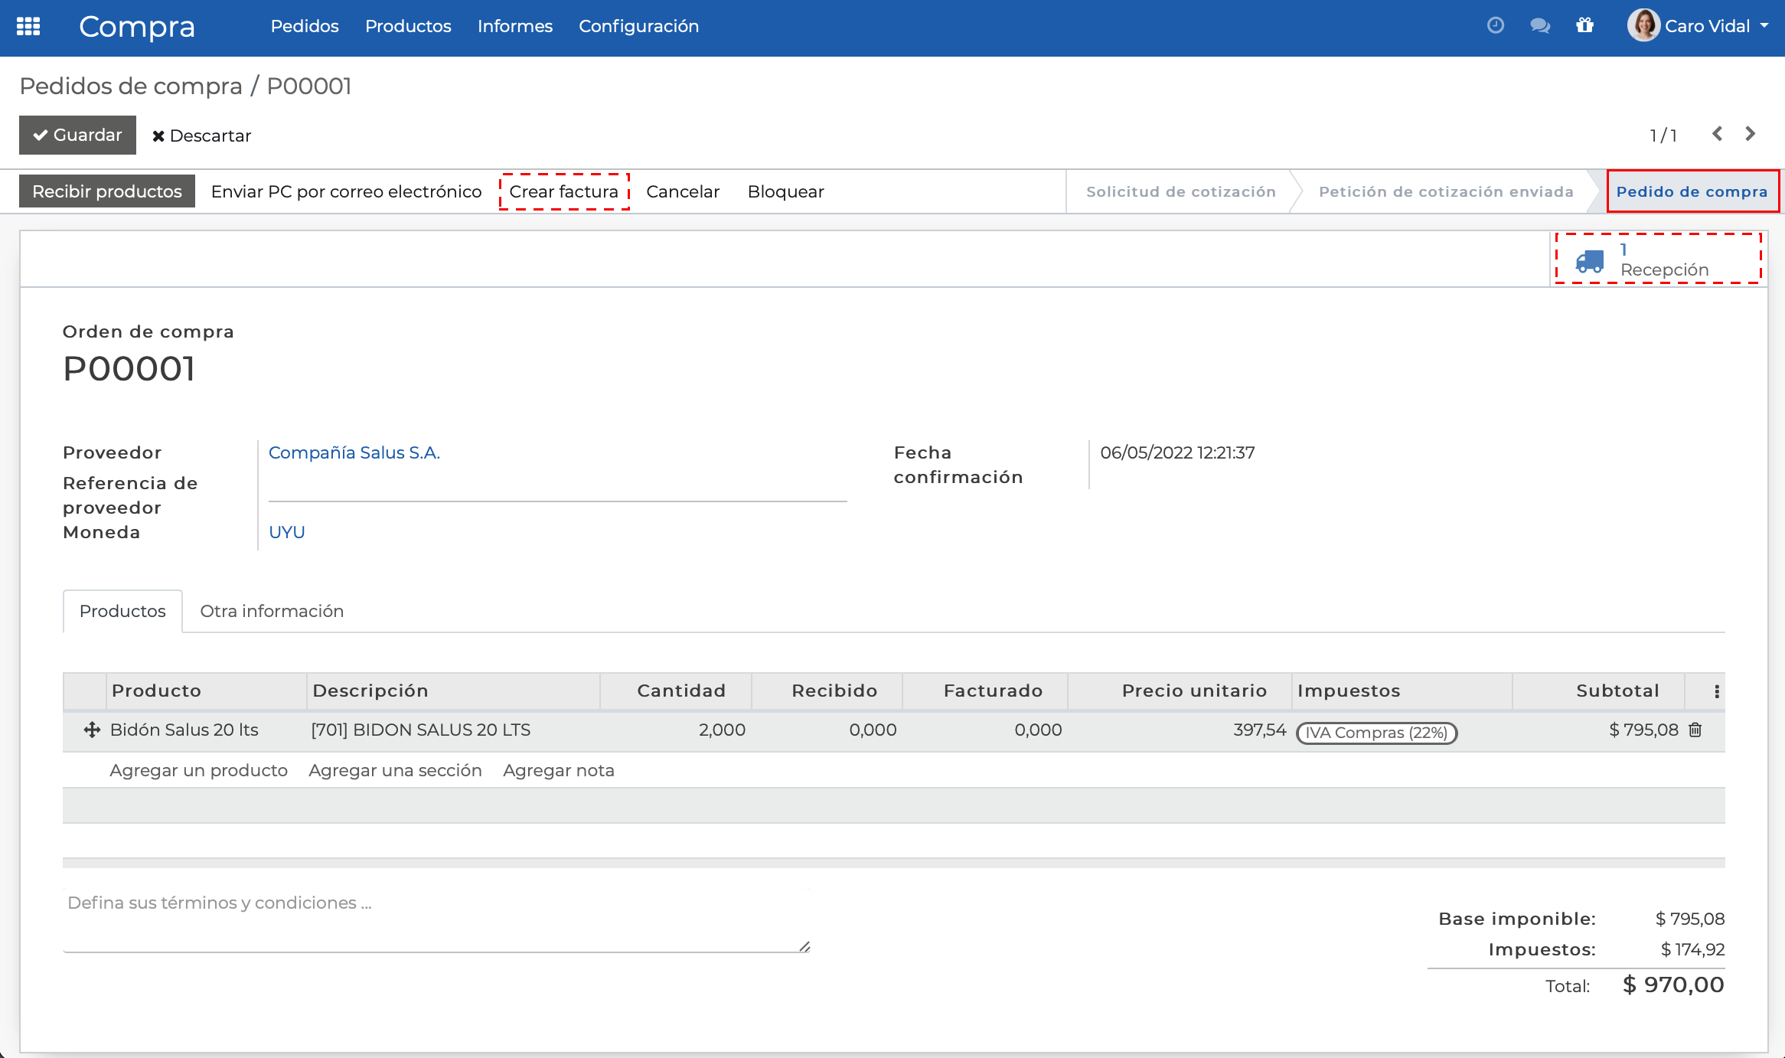Open the Informes menu

(x=514, y=26)
